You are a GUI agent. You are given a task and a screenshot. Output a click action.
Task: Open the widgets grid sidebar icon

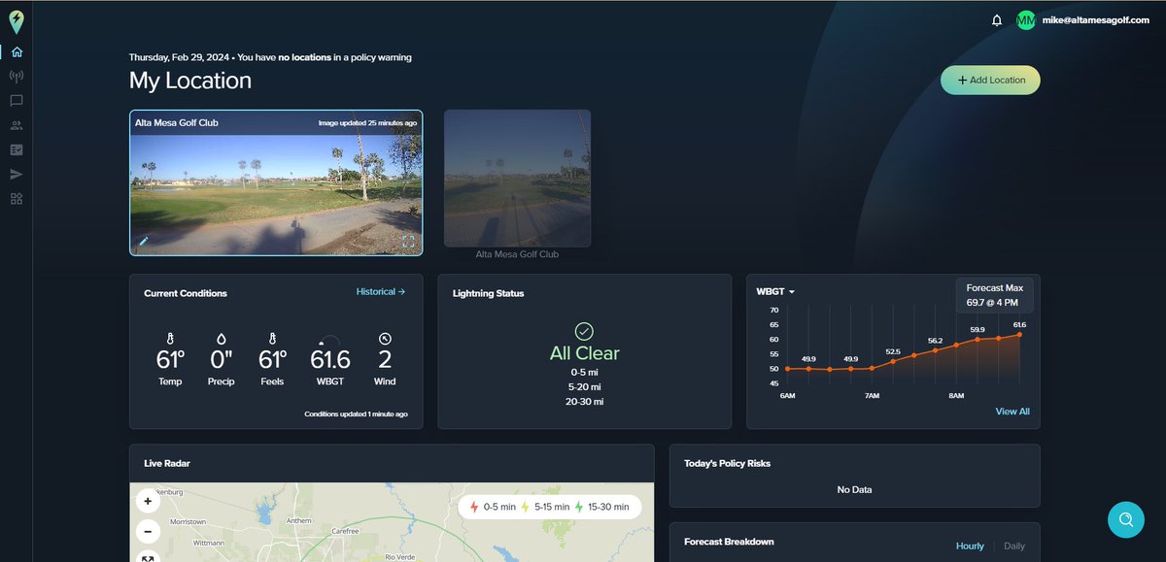coord(17,199)
